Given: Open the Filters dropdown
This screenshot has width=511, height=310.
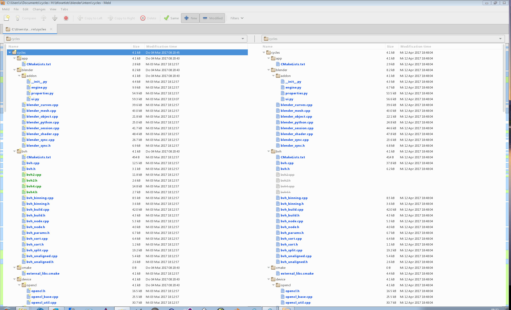Looking at the screenshot, I should pyautogui.click(x=237, y=18).
